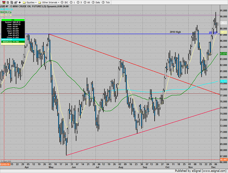Screen dimensions: 228x173
Task: Click the yellow MA(10,C) study label
Action: pos(6,15)
